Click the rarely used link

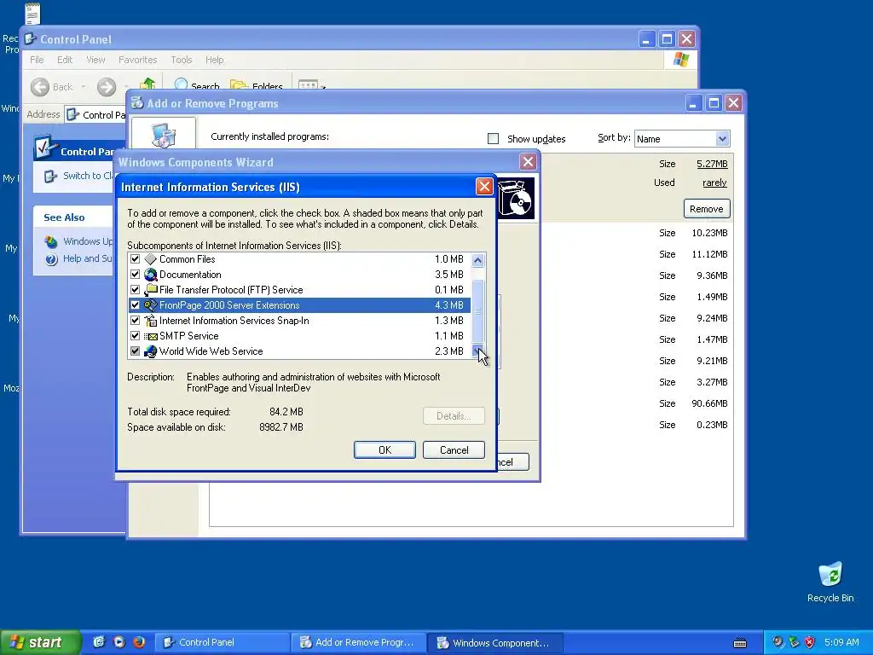tap(714, 183)
